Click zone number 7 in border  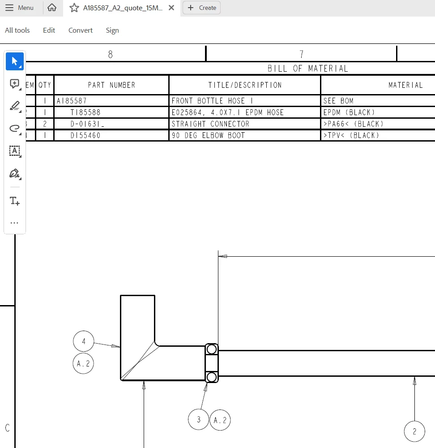coord(302,54)
